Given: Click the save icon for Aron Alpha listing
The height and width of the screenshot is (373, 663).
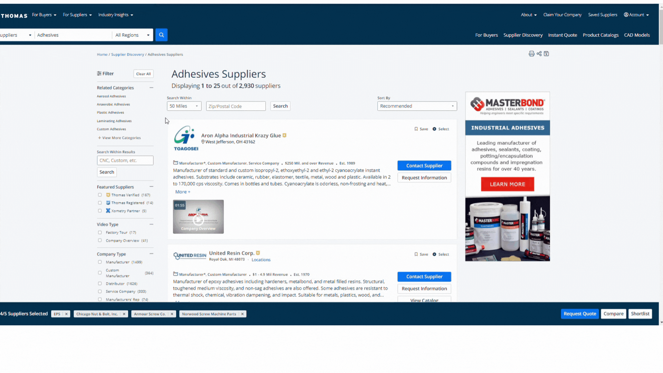Looking at the screenshot, I should click(416, 128).
